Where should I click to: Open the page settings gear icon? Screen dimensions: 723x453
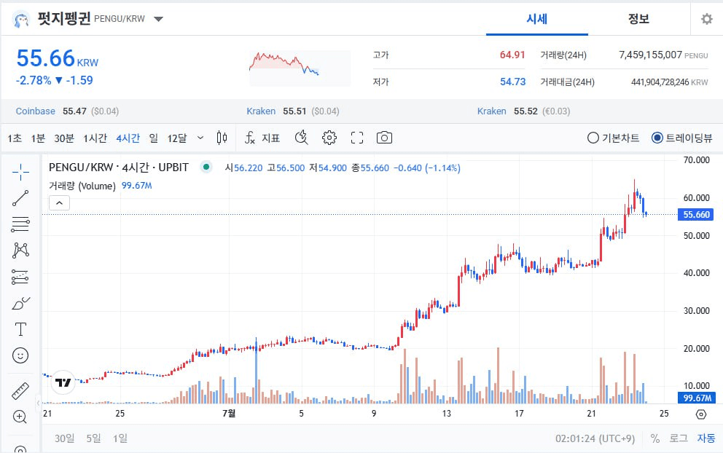(x=707, y=19)
